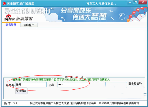Image resolution: width=148 pixels, height=107 pixels.
Task: Click the signal wave icon beside the cloud
Action: tap(63, 19)
